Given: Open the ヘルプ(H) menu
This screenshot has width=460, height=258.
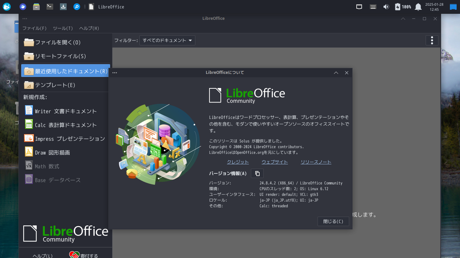Looking at the screenshot, I should 89,28.
